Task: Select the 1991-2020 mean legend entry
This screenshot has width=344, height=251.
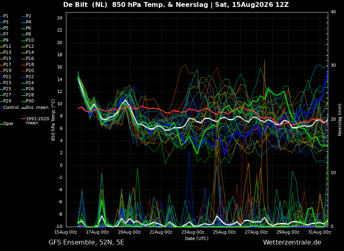Action: tap(38, 121)
